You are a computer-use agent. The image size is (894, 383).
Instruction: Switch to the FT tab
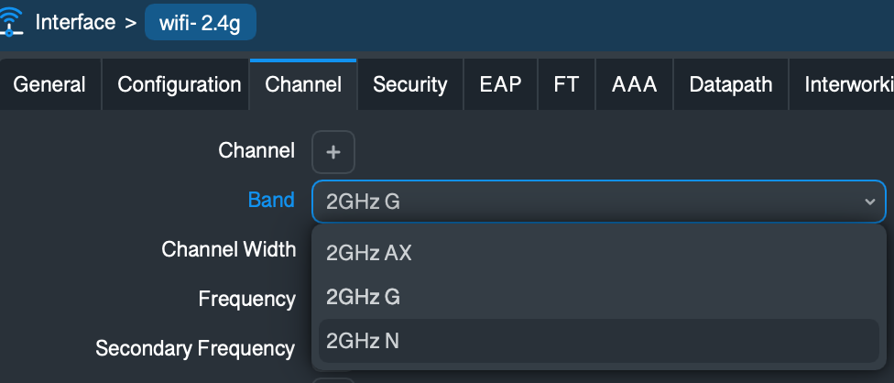pos(566,85)
